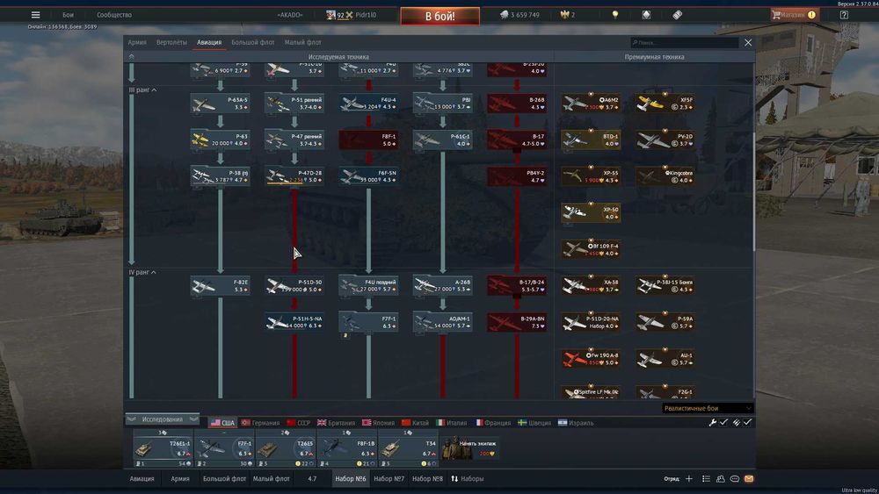Viewport: 879px width, 494px height.
Task: Expand the P-47 ранний vehicle group
Action: coord(294,140)
